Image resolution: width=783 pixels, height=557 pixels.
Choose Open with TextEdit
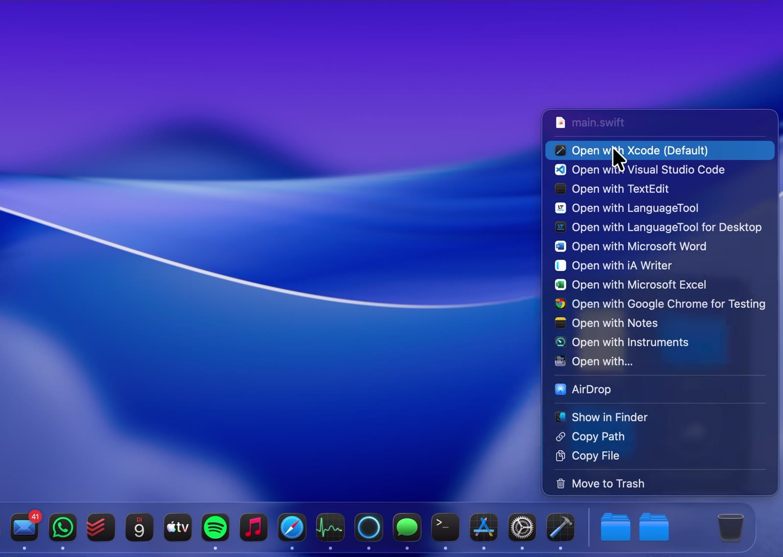pyautogui.click(x=660, y=188)
